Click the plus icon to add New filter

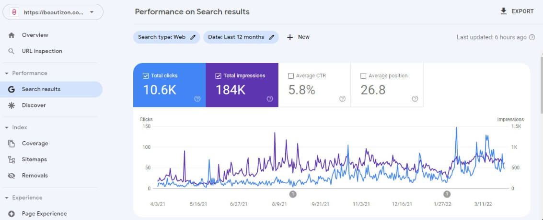pyautogui.click(x=290, y=37)
